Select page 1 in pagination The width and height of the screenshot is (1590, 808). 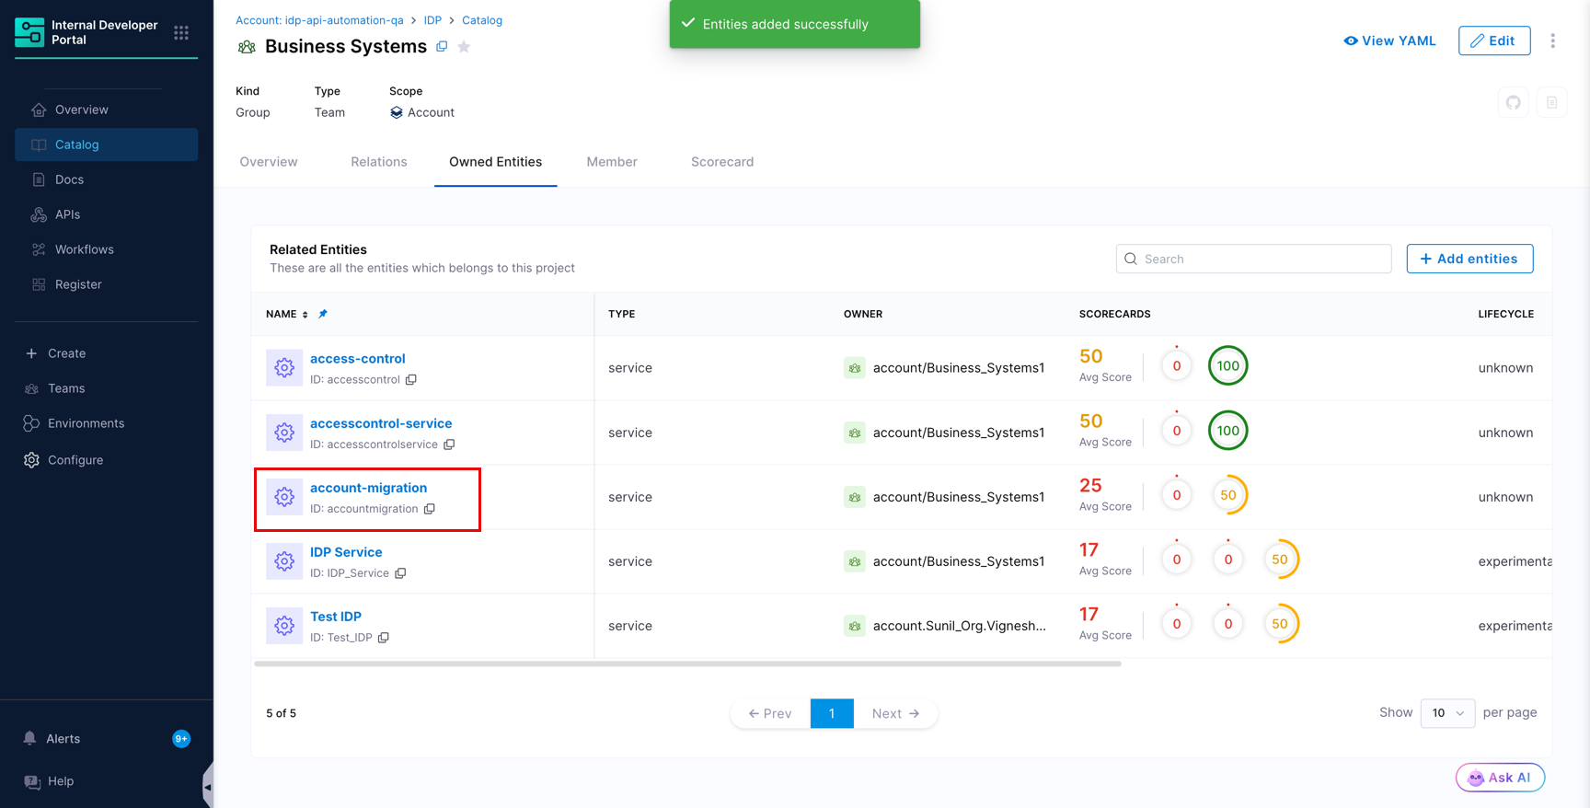click(x=832, y=713)
